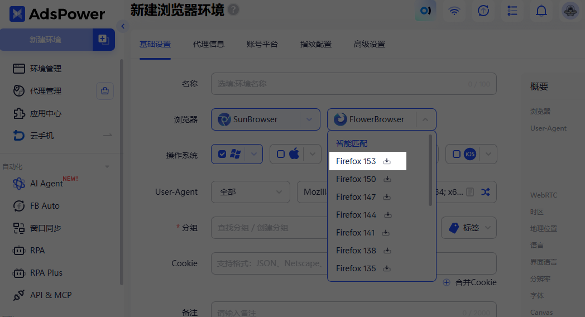Click the 新建环境 button
The height and width of the screenshot is (317, 585).
coord(46,40)
